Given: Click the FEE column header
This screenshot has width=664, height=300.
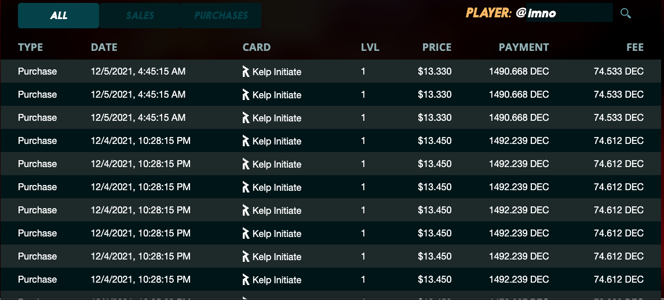Looking at the screenshot, I should [x=635, y=47].
